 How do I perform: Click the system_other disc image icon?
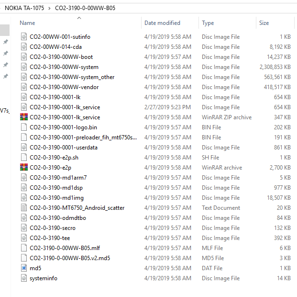click(24, 77)
